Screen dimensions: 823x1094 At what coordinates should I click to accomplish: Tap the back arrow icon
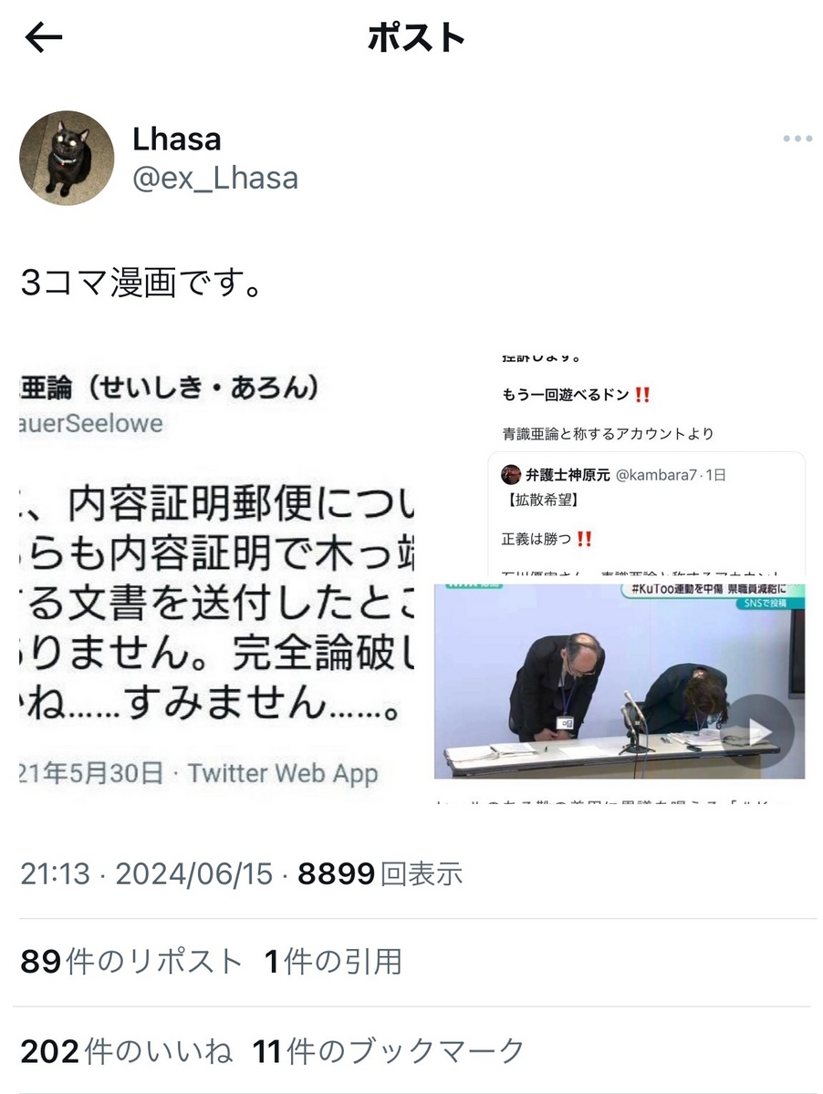point(44,37)
